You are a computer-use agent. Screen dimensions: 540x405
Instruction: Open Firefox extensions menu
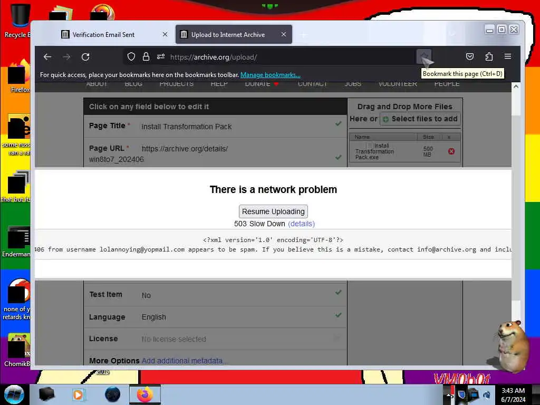point(489,56)
